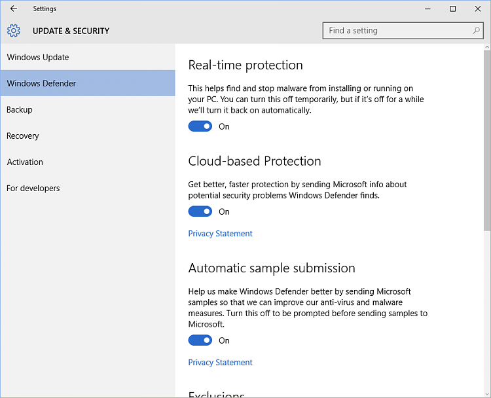
Task: Select For developers in sidebar
Action: tap(88, 188)
